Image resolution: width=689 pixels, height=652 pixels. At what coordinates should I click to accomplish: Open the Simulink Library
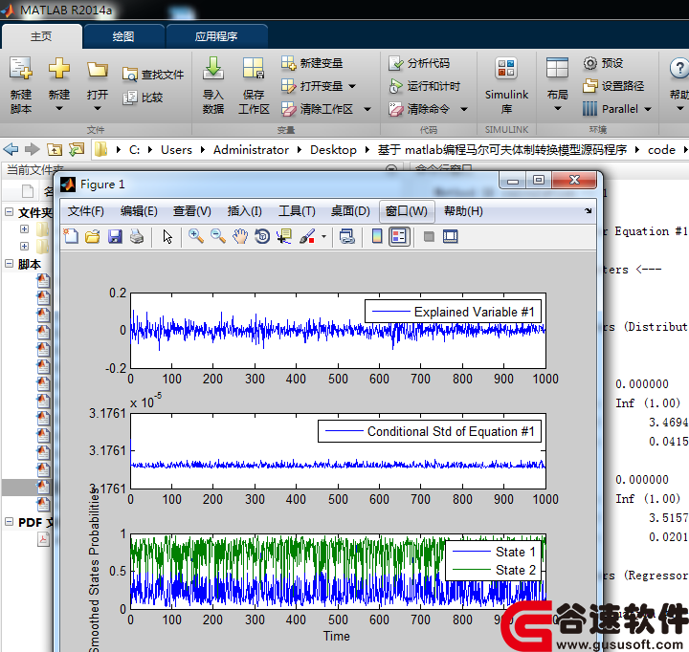(506, 85)
